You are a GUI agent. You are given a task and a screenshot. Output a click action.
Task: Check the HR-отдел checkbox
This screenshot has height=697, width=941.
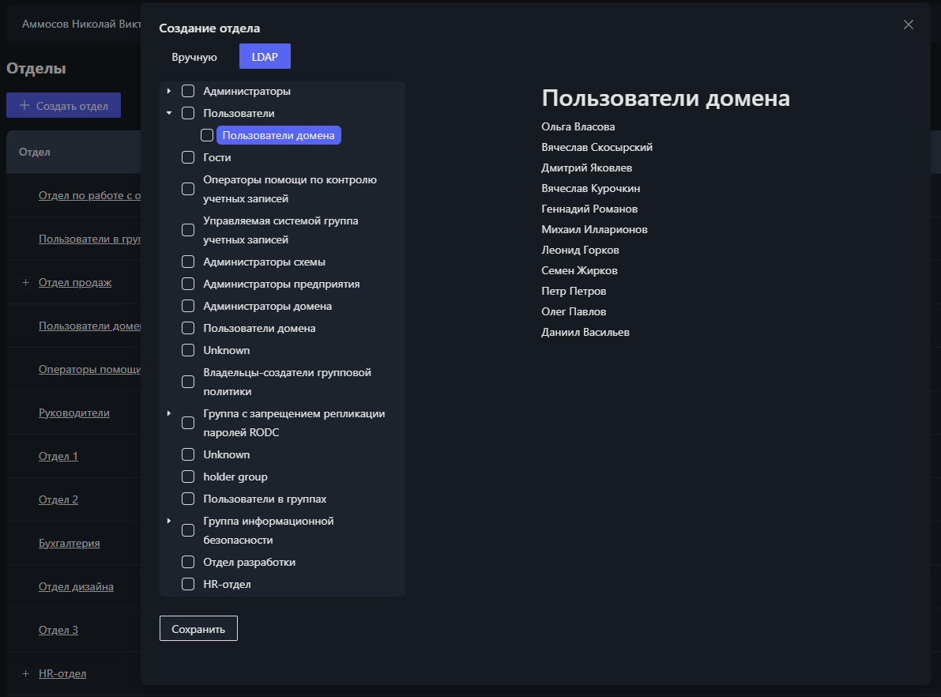(187, 584)
